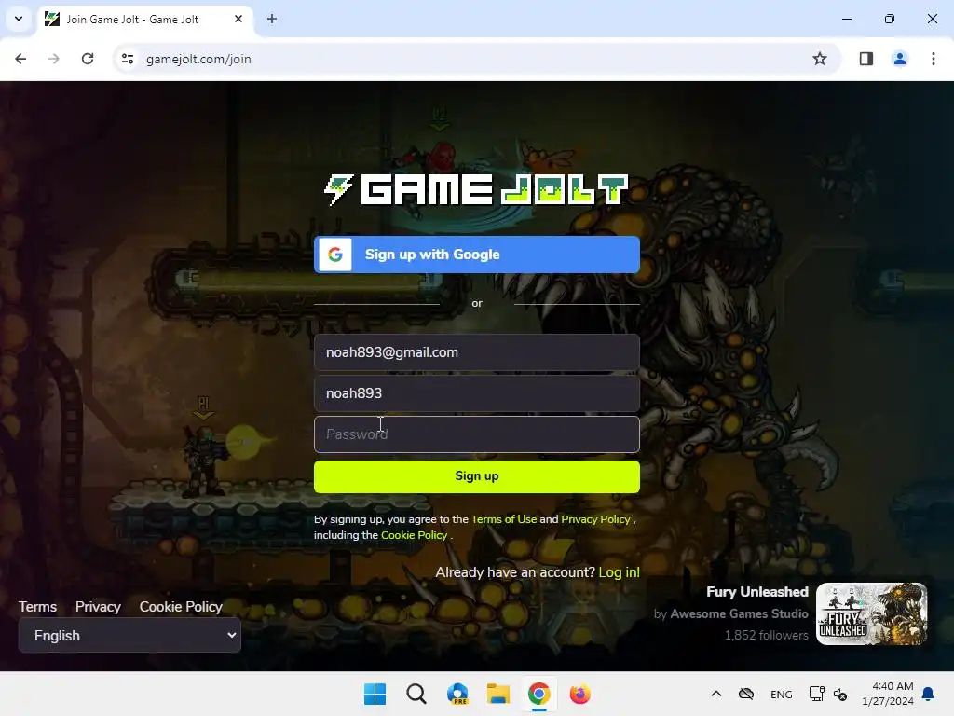The width and height of the screenshot is (954, 716).
Task: Open Cookie Policy footer link
Action: (x=181, y=606)
